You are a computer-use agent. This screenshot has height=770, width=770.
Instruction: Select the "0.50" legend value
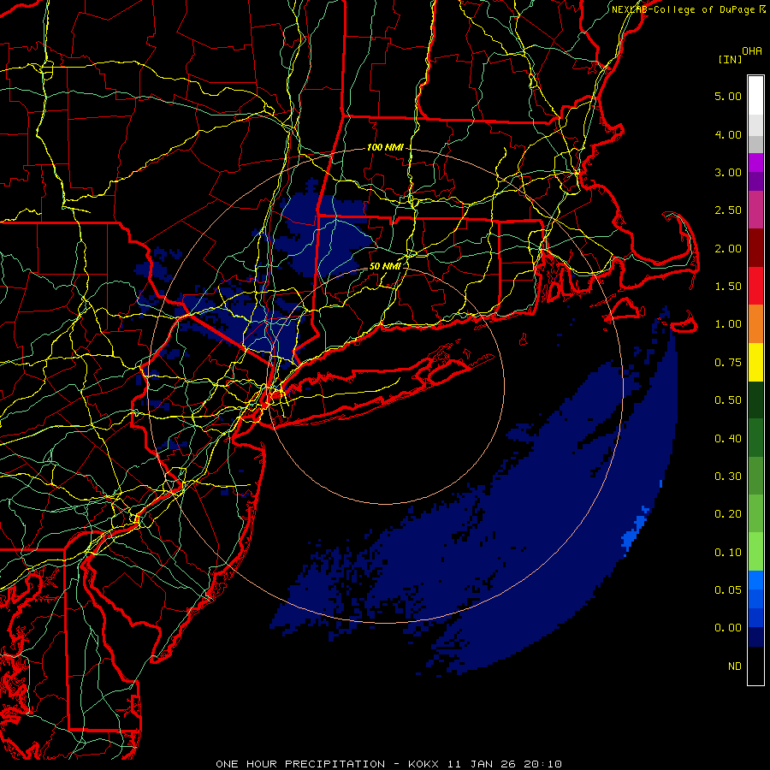pyautogui.click(x=728, y=400)
